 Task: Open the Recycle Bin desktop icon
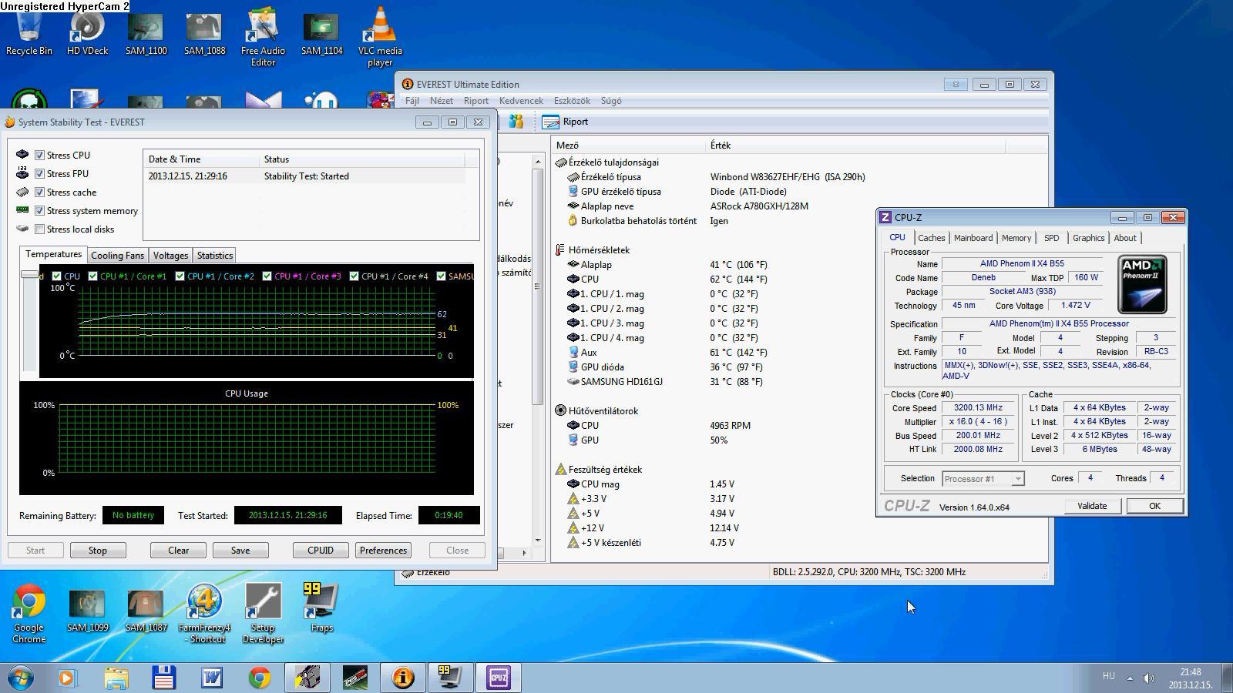coord(29,32)
